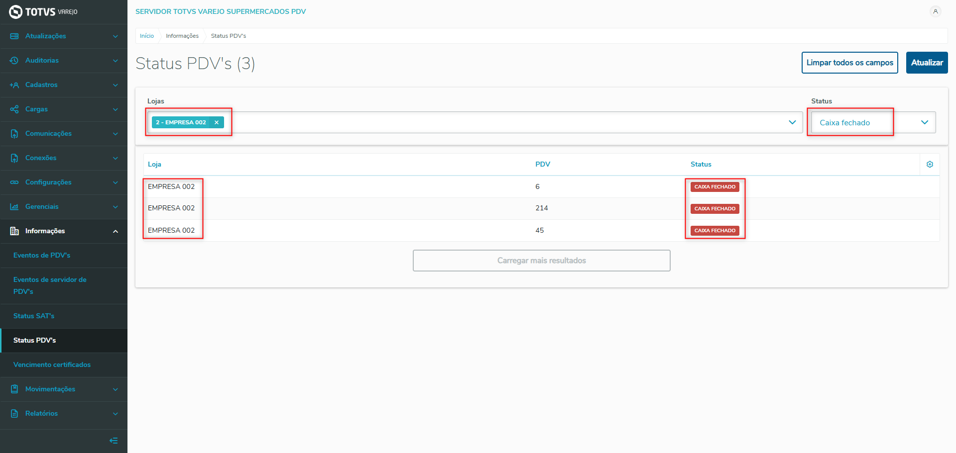Click the Cadastros add-user icon
The width and height of the screenshot is (956, 453).
(x=14, y=85)
